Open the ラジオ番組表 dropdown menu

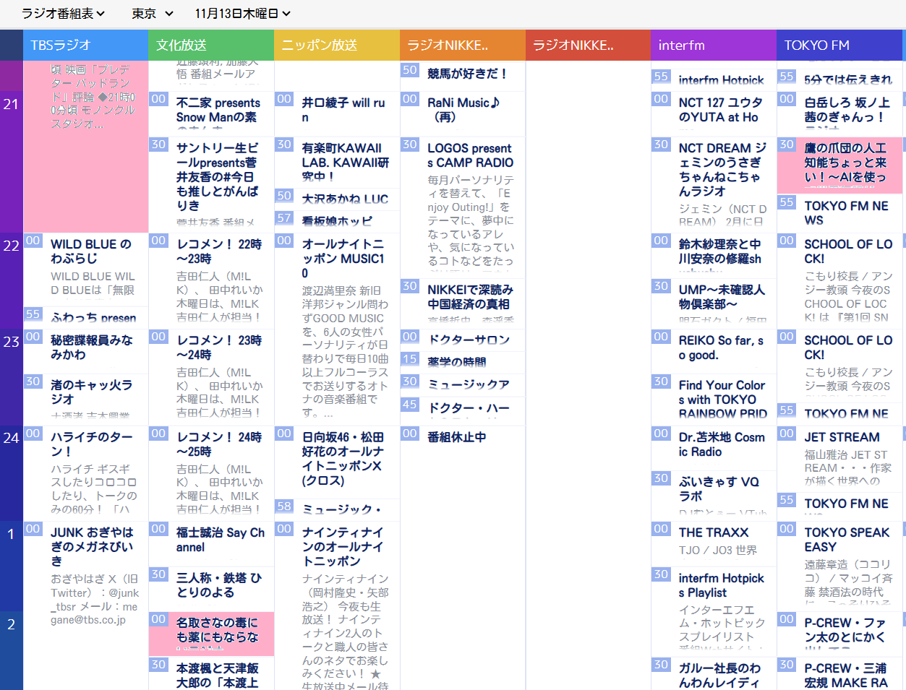pyautogui.click(x=63, y=14)
